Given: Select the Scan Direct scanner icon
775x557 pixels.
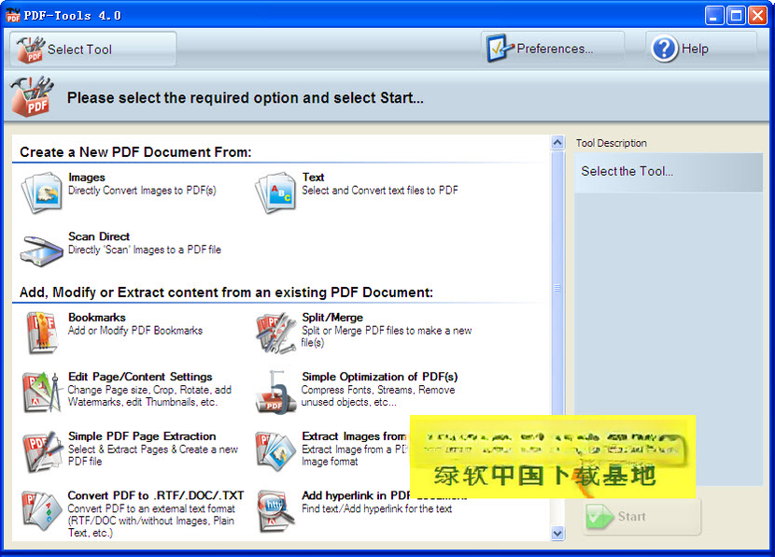Looking at the screenshot, I should (42, 251).
